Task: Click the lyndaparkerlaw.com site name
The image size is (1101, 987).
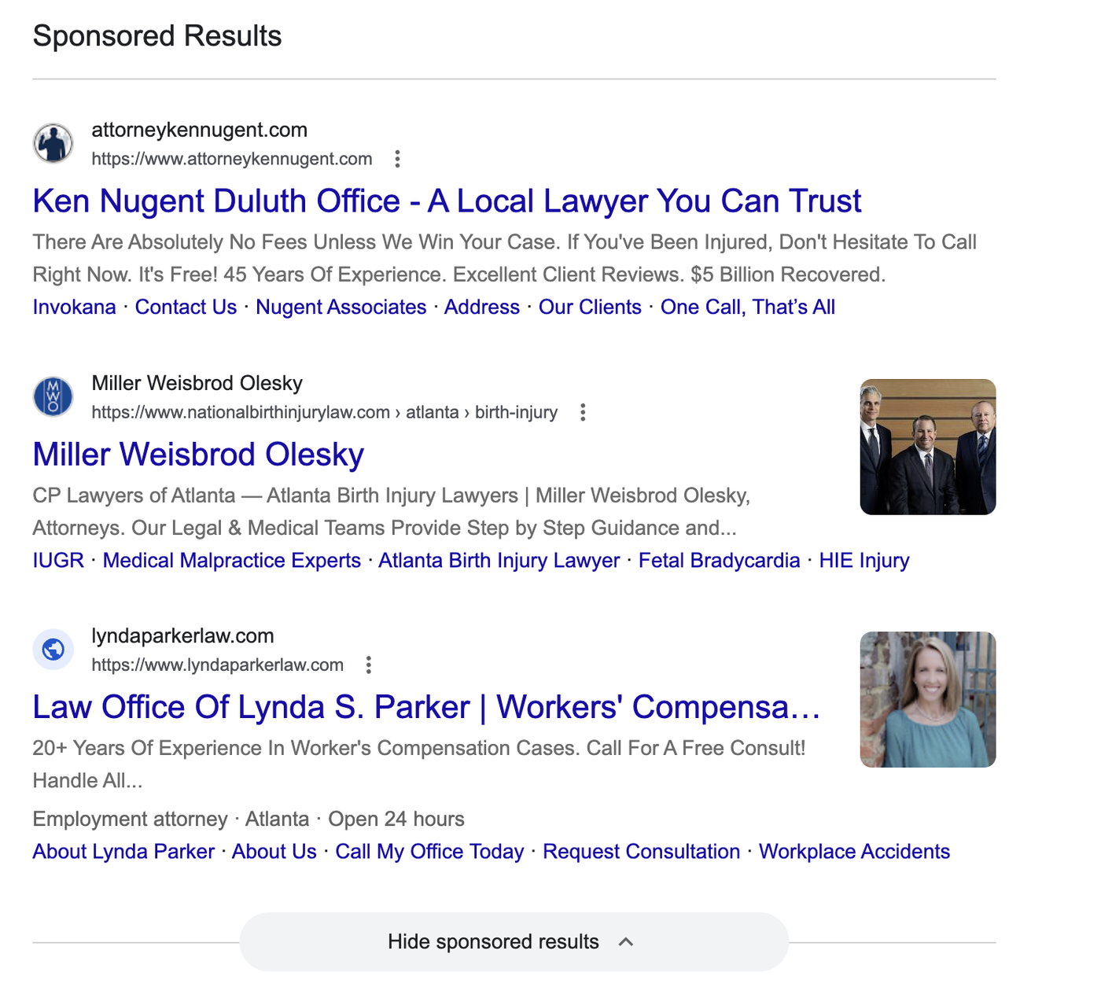Action: [183, 635]
